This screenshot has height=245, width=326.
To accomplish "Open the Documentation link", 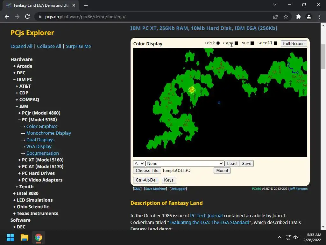I will click(42, 153).
